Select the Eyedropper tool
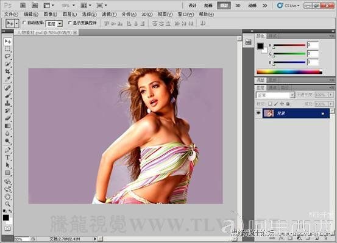Screen dimensions: 337x243 [8, 79]
